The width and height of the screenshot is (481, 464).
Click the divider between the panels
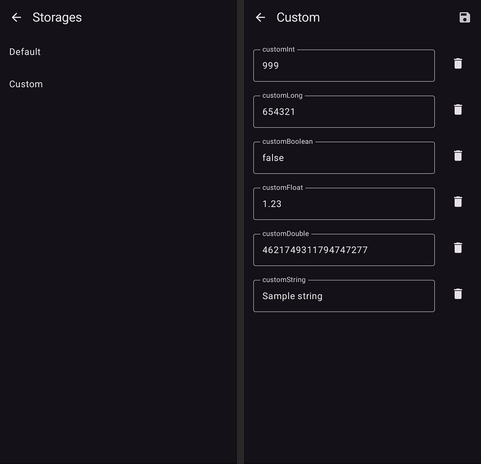240,232
